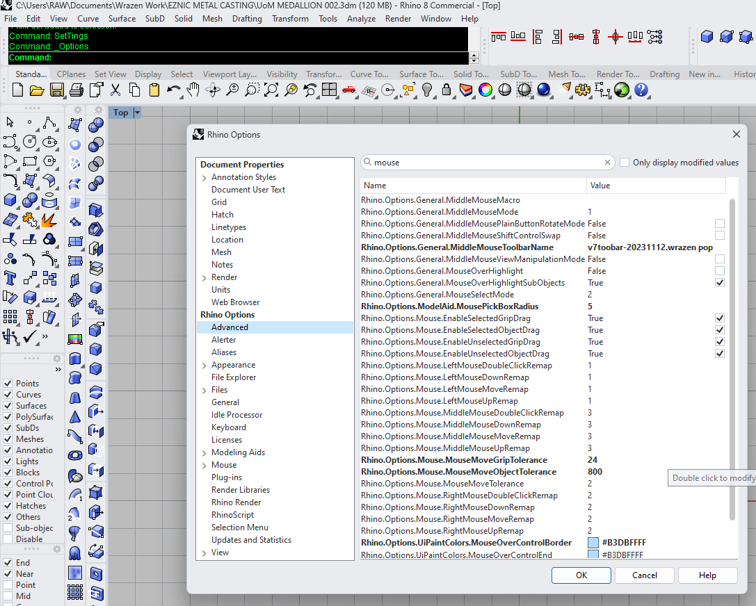The image size is (756, 606).
Task: Enable the Point object snap
Action: (x=8, y=585)
